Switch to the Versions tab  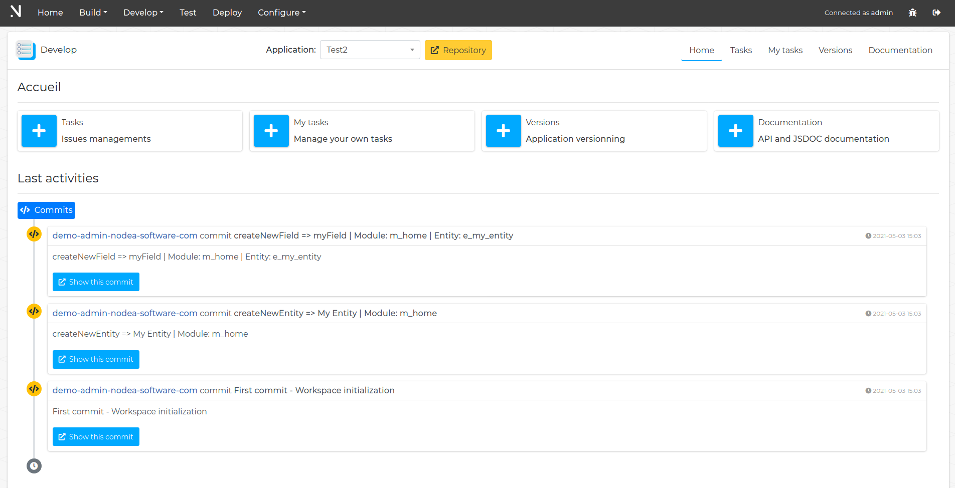pyautogui.click(x=836, y=50)
